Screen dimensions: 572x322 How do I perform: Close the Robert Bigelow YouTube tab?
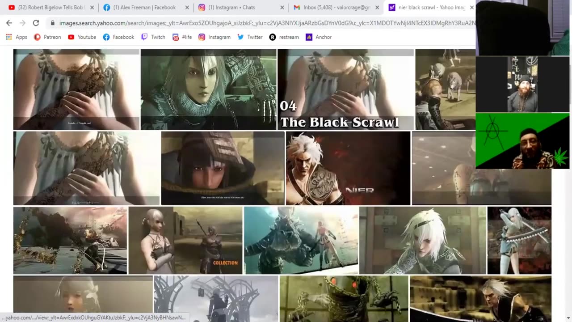[92, 8]
